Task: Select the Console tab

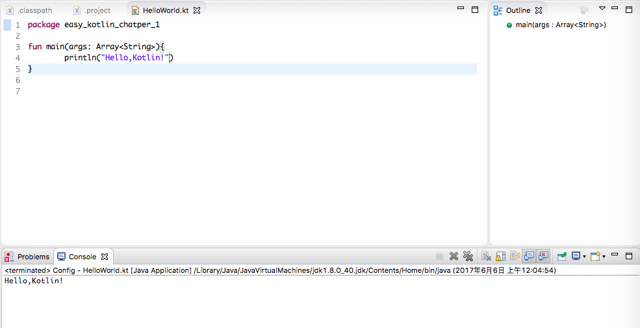Action: [83, 257]
